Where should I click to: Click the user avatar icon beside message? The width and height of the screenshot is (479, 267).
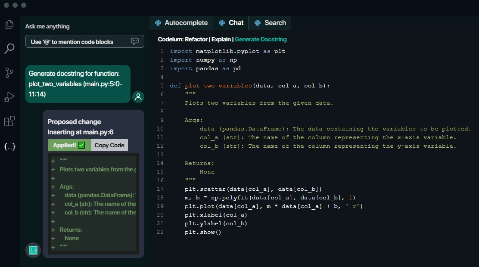click(x=138, y=97)
